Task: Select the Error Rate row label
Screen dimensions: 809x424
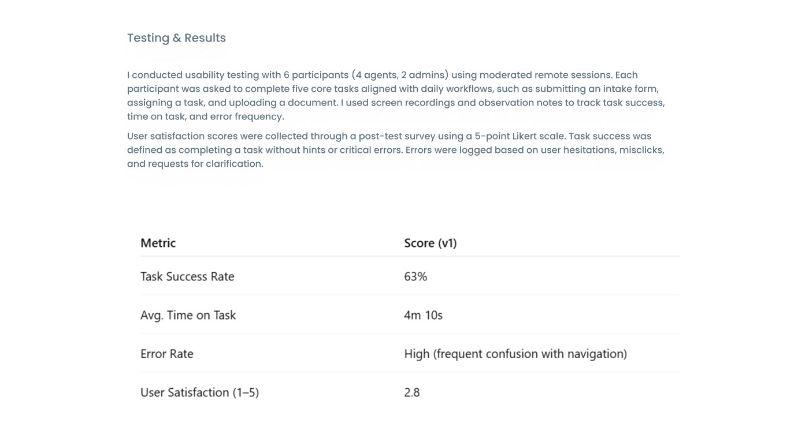Action: click(166, 354)
